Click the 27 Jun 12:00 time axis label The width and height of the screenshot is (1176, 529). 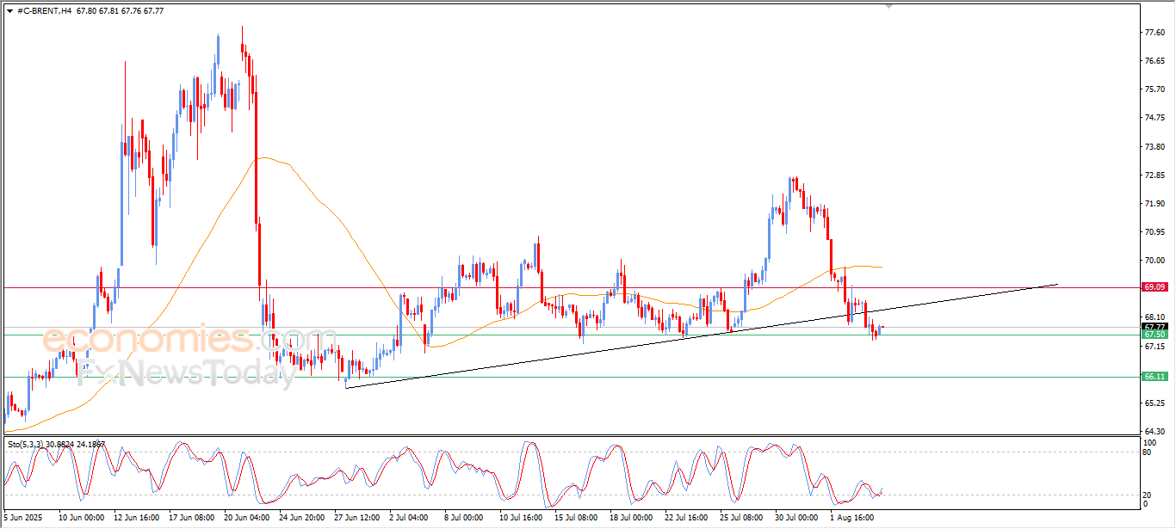coord(356,518)
